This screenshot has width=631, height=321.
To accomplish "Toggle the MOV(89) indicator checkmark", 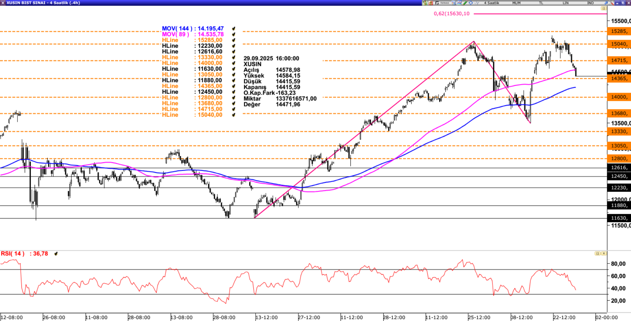I will tap(234, 34).
